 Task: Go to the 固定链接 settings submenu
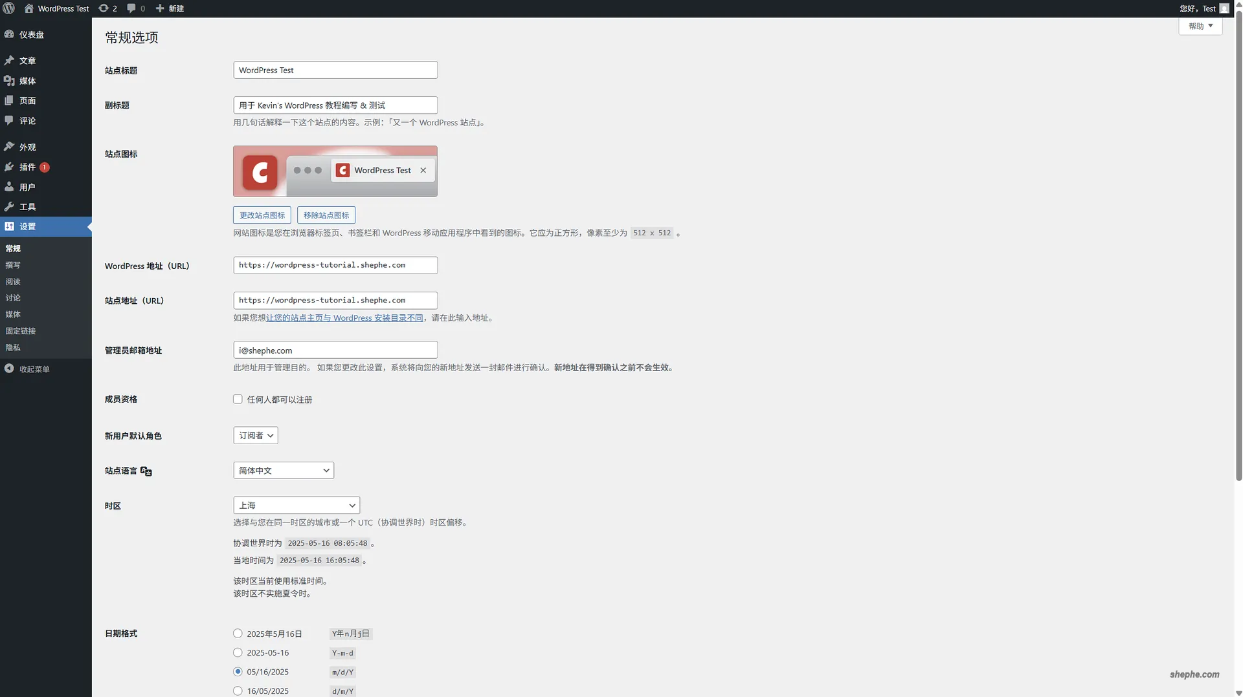21,331
